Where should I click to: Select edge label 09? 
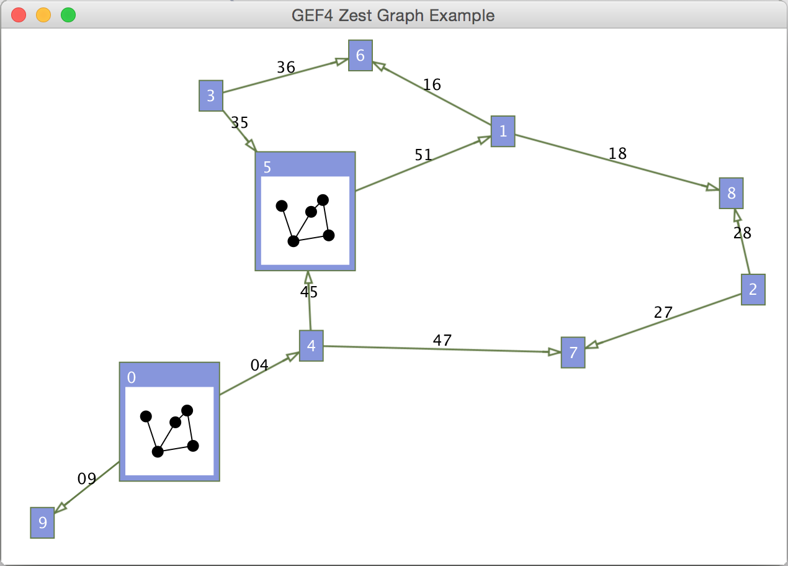[87, 478]
